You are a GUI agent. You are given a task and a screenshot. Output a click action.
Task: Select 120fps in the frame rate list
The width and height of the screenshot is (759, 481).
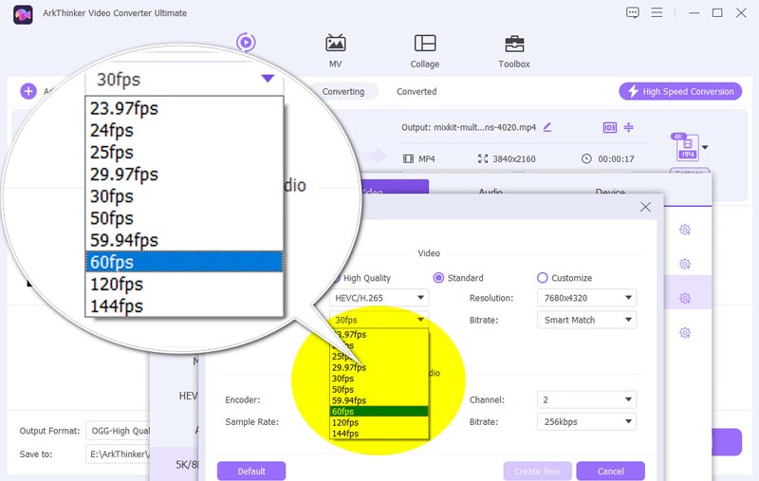pos(379,422)
